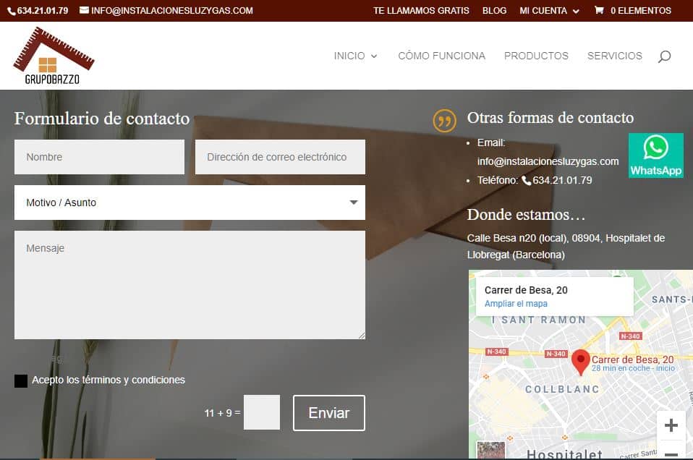
Task: Accept the terms and conditions checkbox
Action: pos(21,380)
